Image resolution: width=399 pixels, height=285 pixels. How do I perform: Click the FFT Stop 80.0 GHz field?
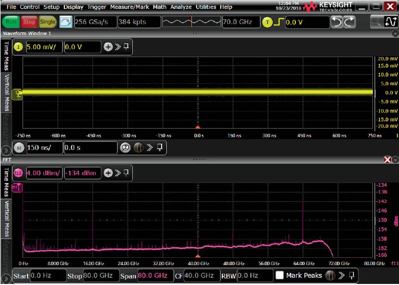click(101, 276)
